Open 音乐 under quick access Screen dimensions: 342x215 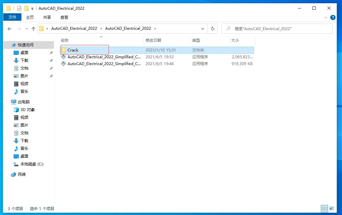click(24, 92)
